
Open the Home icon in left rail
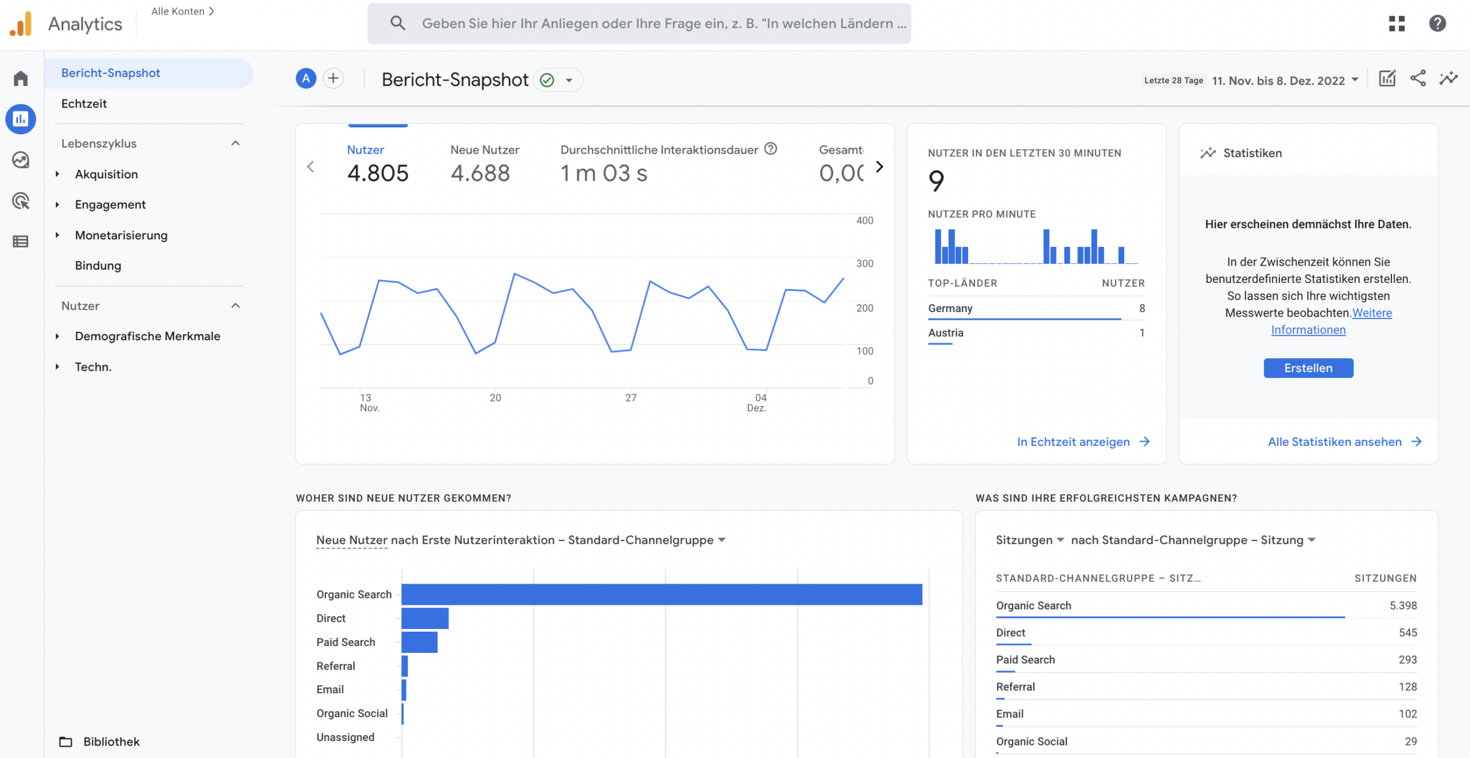[21, 78]
